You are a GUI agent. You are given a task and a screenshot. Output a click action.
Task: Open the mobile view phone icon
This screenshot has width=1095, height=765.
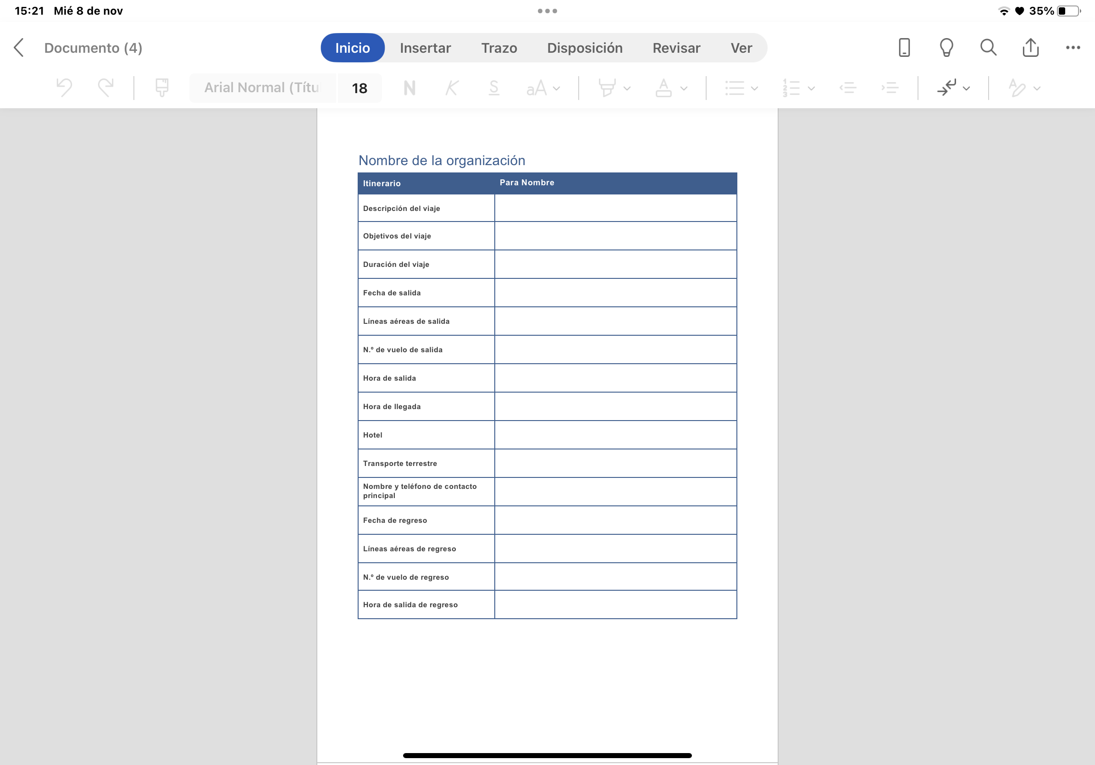[x=904, y=48]
